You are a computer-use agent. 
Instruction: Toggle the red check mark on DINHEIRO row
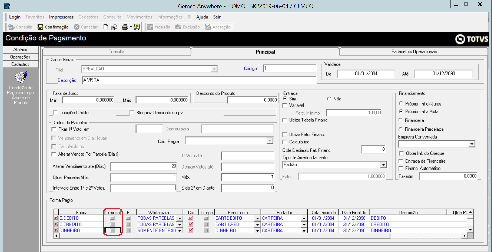[56, 230]
